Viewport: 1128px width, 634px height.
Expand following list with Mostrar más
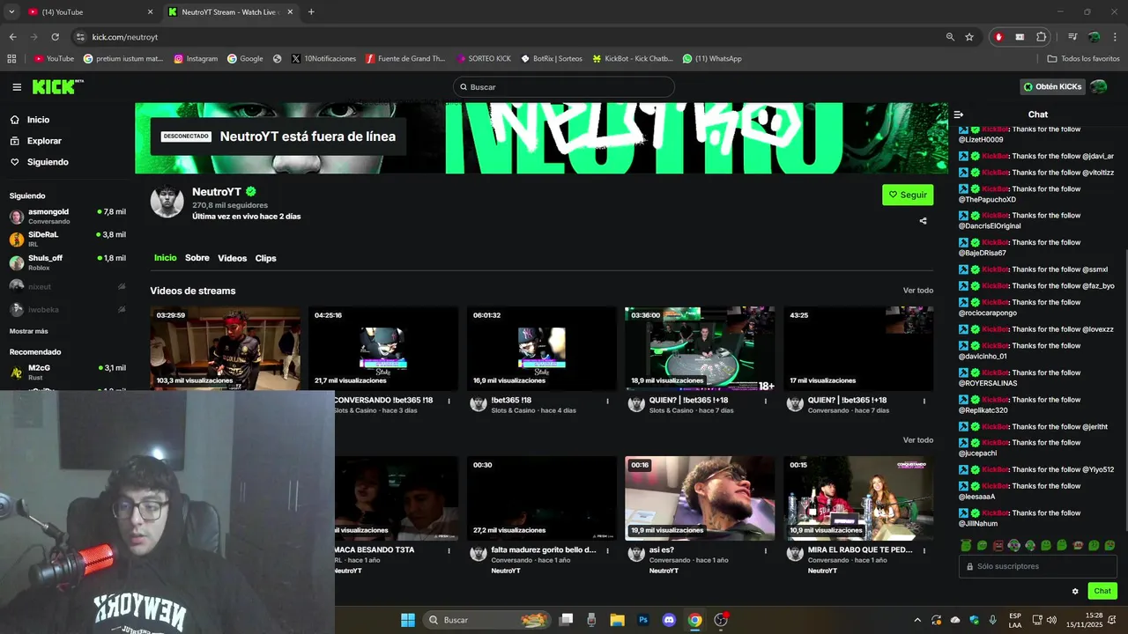[x=29, y=331]
